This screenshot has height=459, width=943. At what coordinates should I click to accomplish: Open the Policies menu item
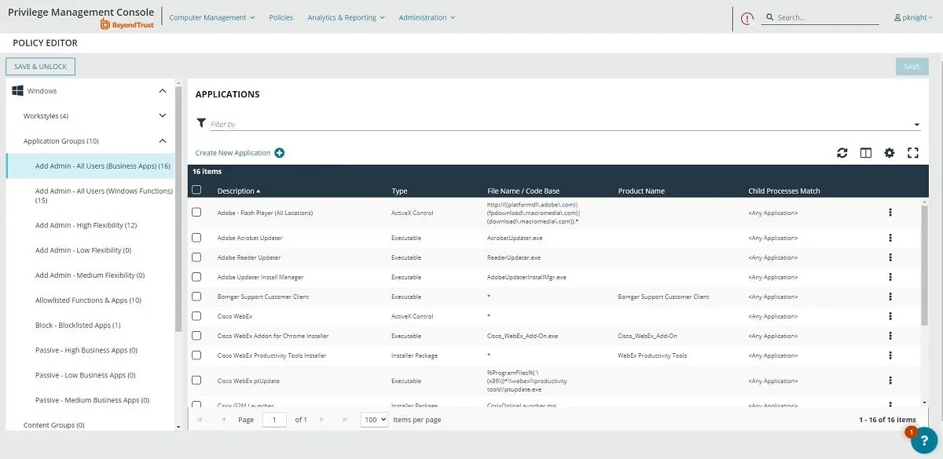pyautogui.click(x=281, y=17)
